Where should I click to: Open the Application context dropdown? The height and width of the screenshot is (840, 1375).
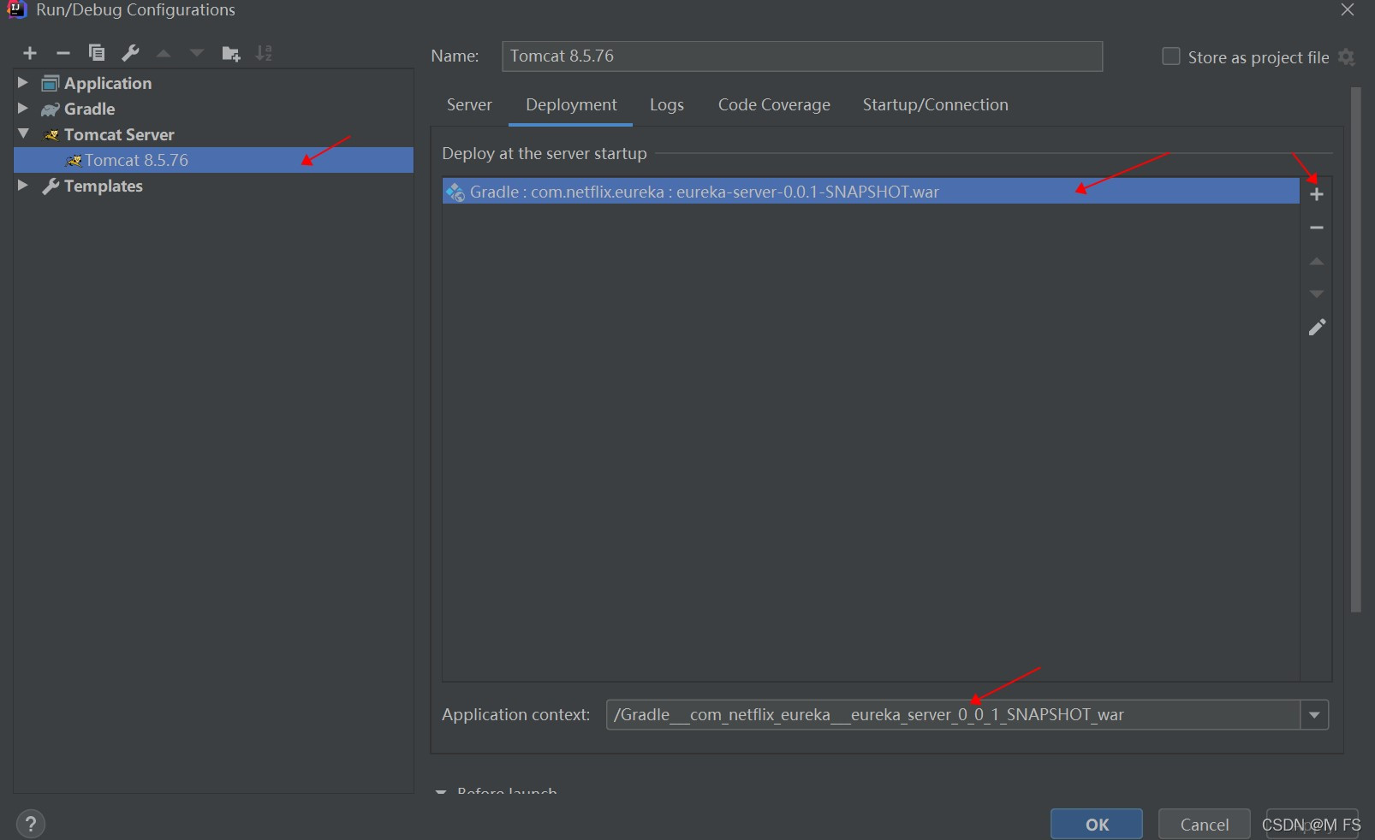[x=1314, y=715]
